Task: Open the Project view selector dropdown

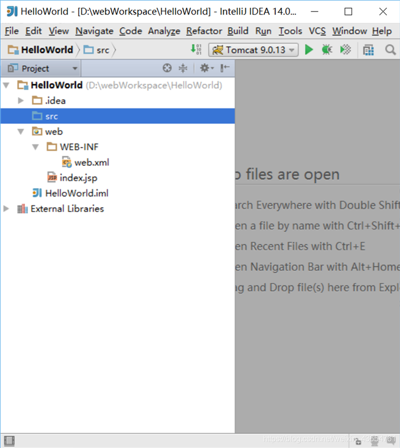Action: tap(42, 68)
